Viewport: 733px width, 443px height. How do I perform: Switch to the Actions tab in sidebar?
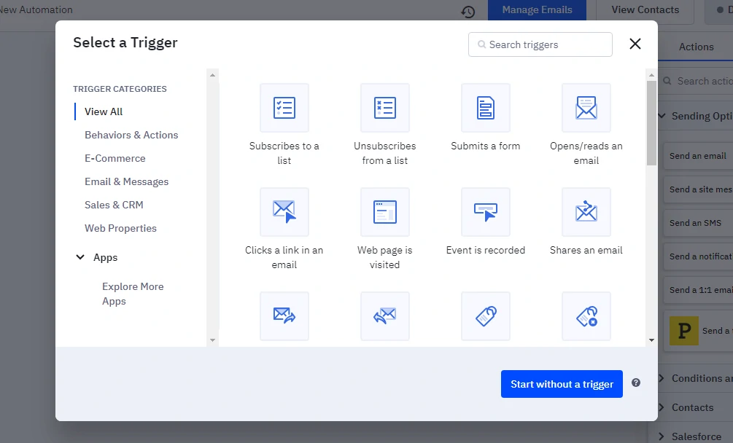(x=696, y=47)
